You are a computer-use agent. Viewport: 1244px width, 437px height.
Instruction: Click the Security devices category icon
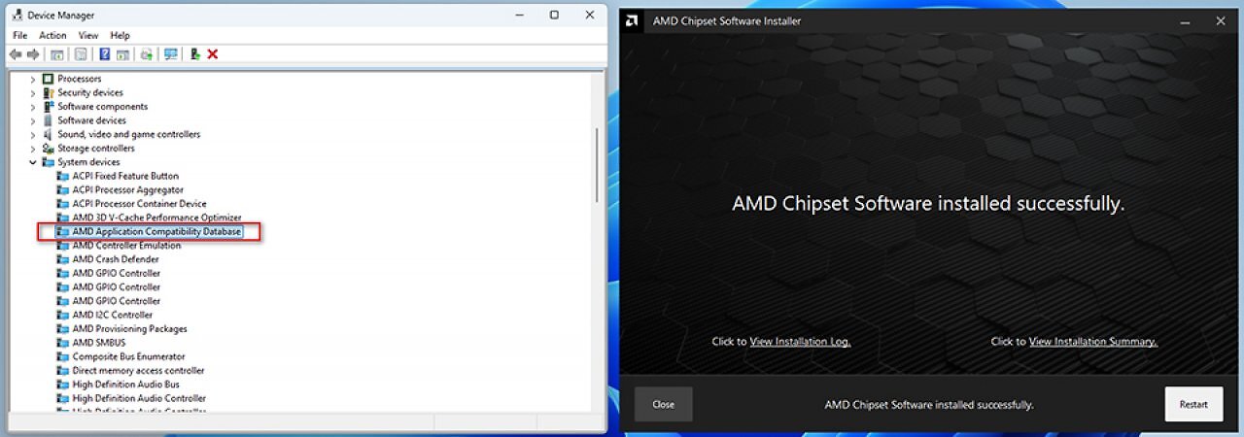pyautogui.click(x=48, y=92)
